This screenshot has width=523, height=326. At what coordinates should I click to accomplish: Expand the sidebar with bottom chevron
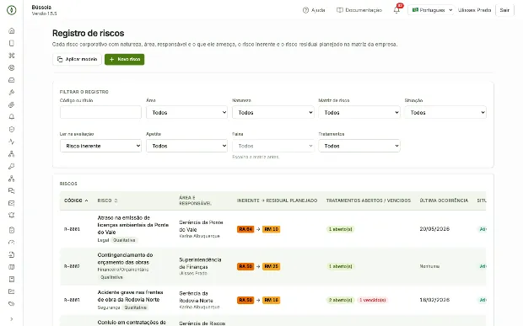click(11, 319)
